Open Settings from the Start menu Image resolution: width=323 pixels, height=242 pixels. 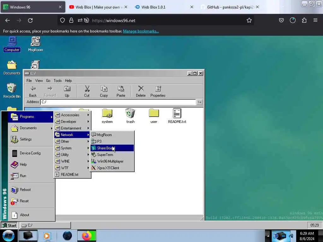tap(31, 139)
